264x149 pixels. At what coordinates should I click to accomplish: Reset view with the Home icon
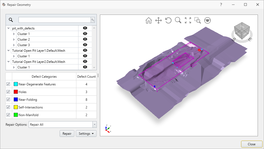point(148,20)
